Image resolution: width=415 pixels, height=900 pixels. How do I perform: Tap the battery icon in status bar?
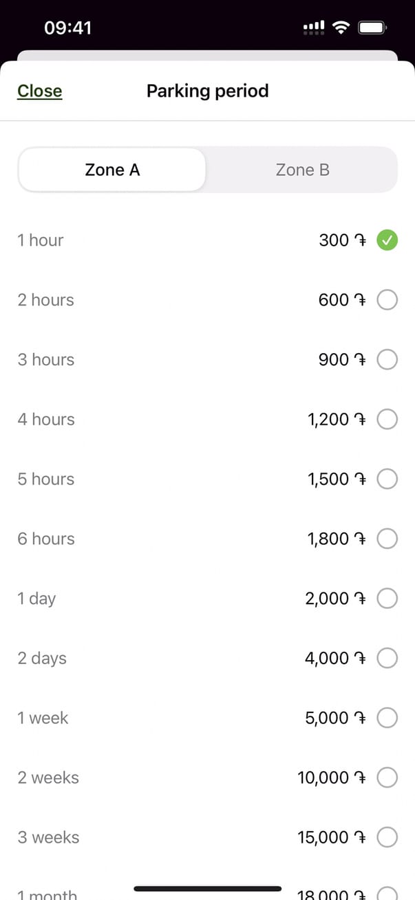tap(372, 28)
